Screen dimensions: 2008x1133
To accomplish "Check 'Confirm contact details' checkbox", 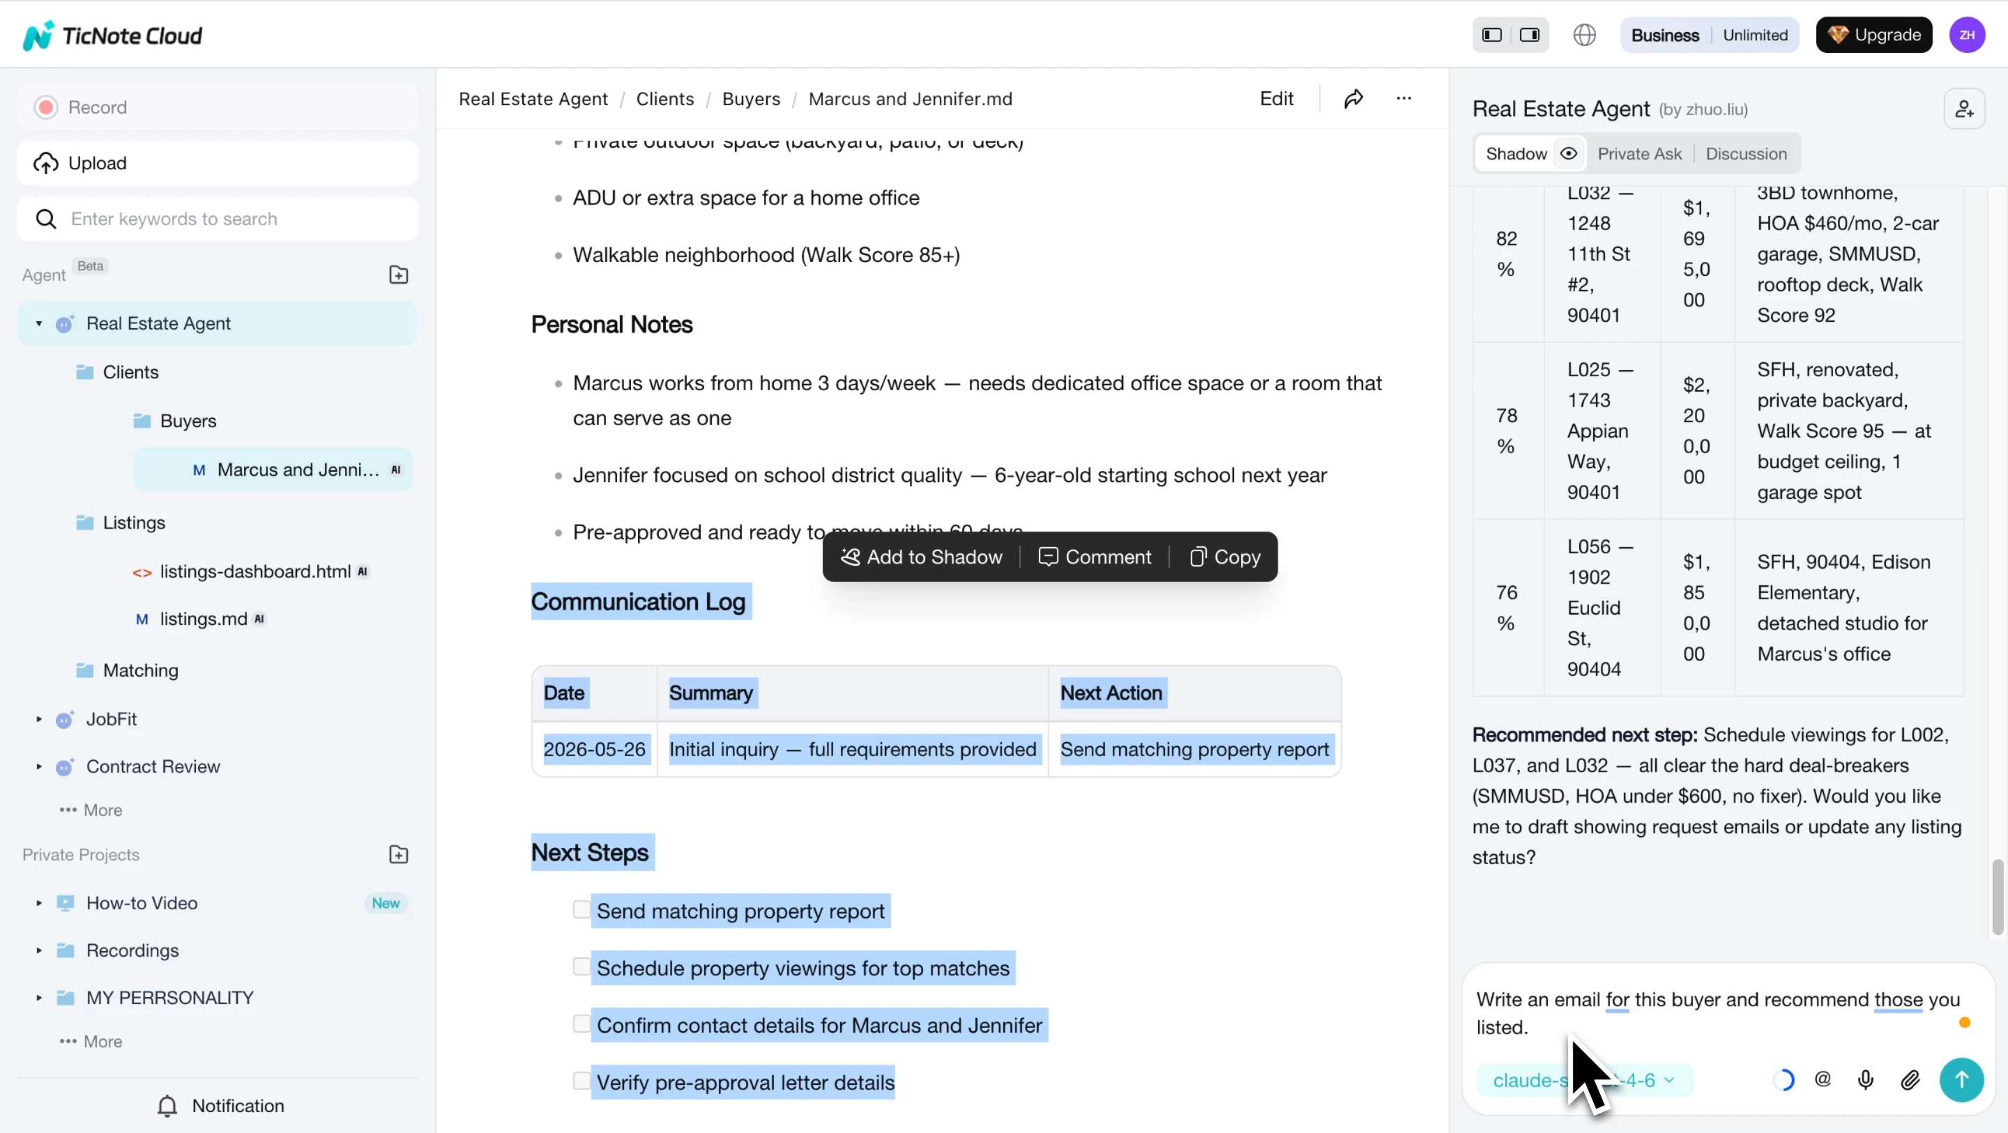I will pos(581,1023).
